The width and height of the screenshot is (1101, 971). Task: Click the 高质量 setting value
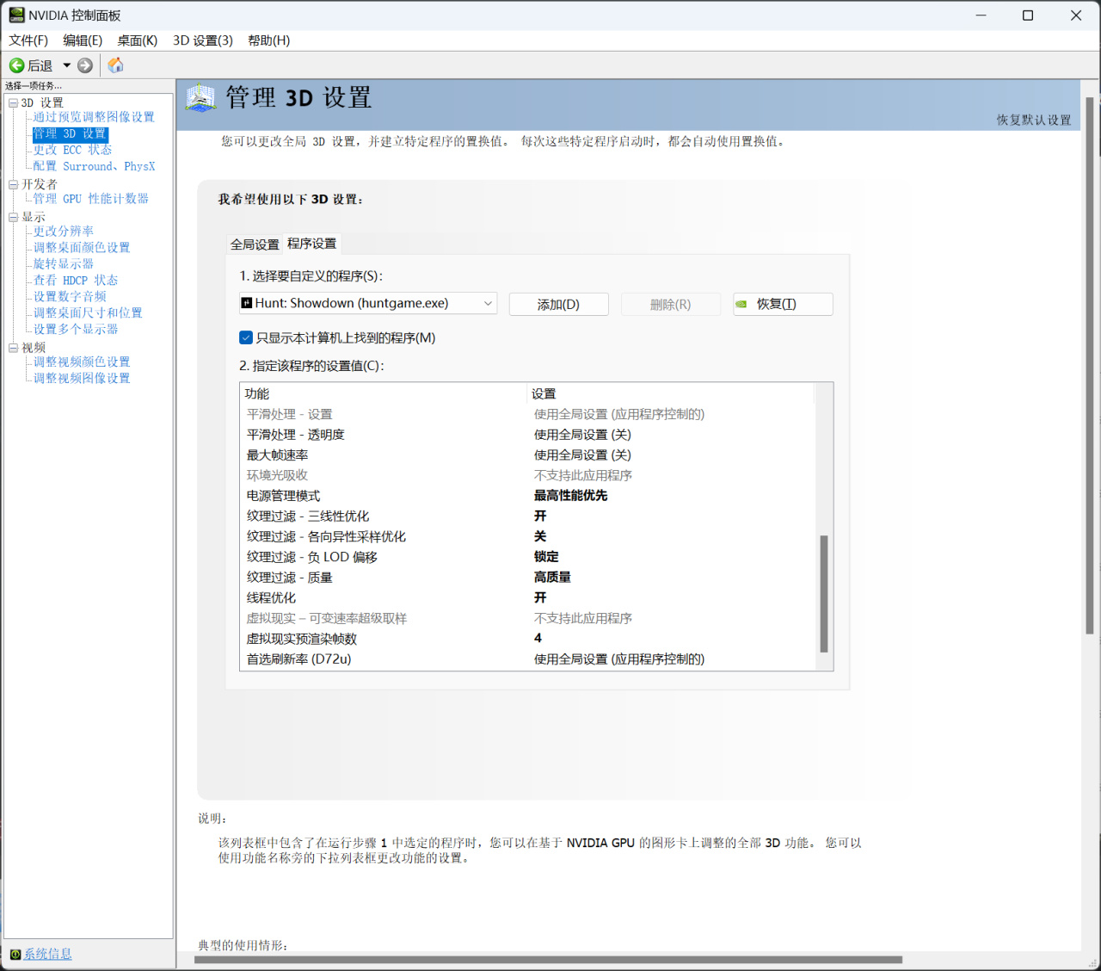[x=552, y=578]
